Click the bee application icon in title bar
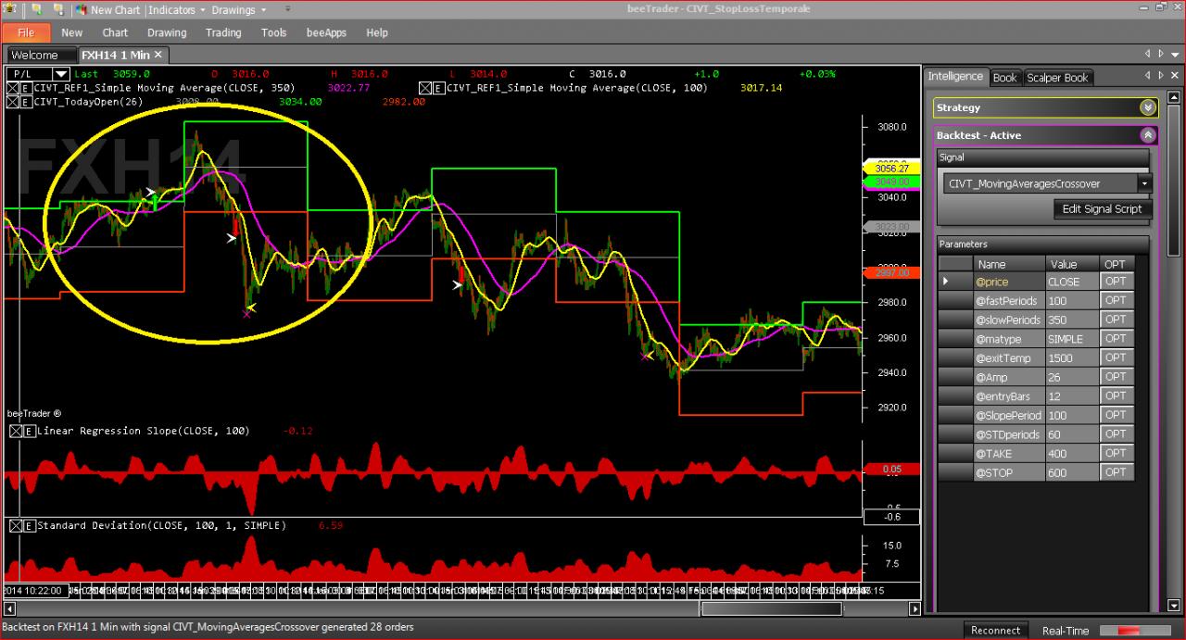Viewport: 1186px width, 640px height. click(10, 9)
